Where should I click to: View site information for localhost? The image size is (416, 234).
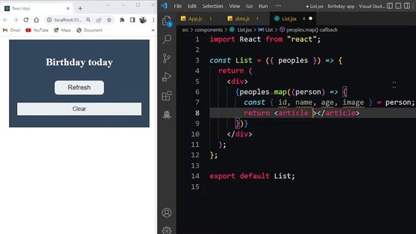pos(49,20)
